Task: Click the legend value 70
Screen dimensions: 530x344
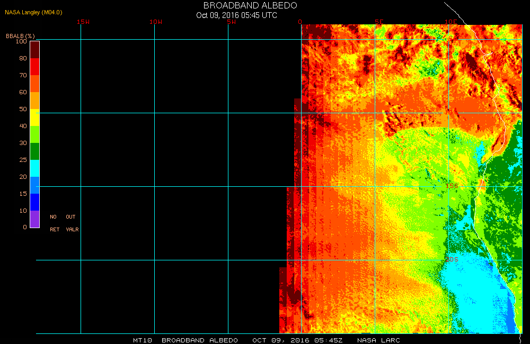Action: 23,75
